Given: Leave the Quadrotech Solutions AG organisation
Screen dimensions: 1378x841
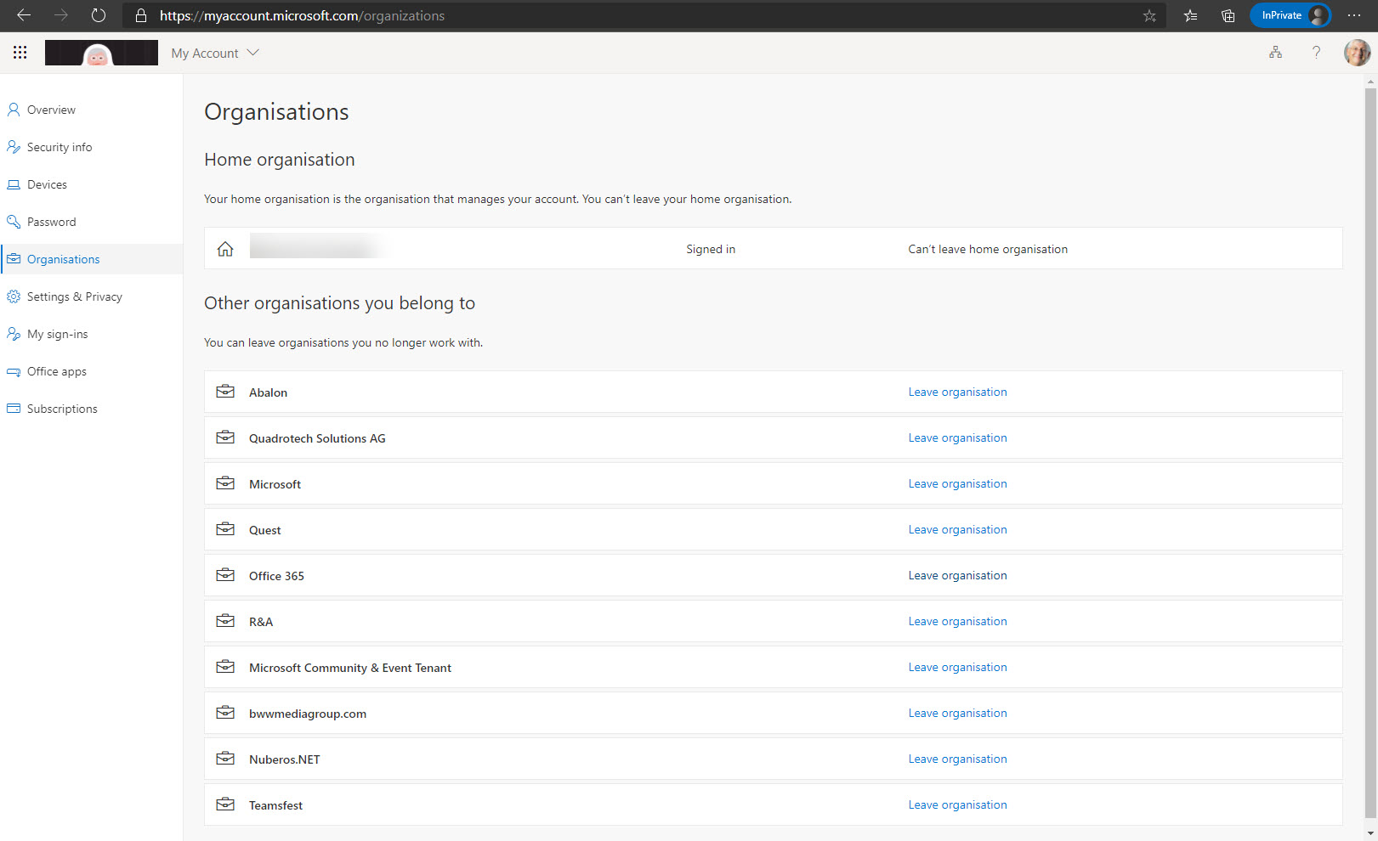Looking at the screenshot, I should point(957,437).
